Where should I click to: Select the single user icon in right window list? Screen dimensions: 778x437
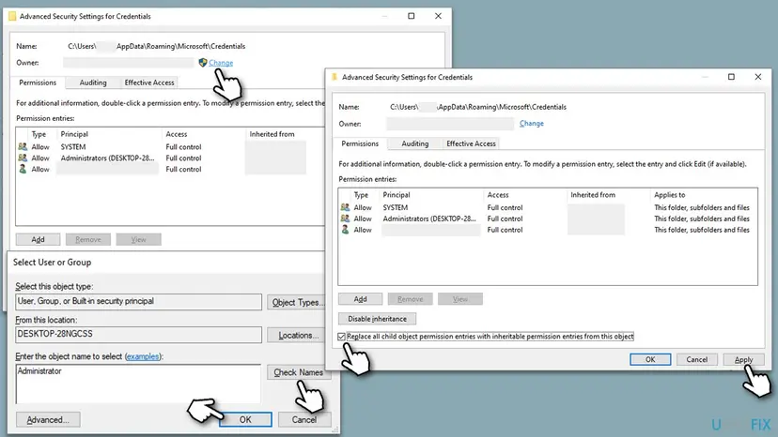tap(345, 230)
